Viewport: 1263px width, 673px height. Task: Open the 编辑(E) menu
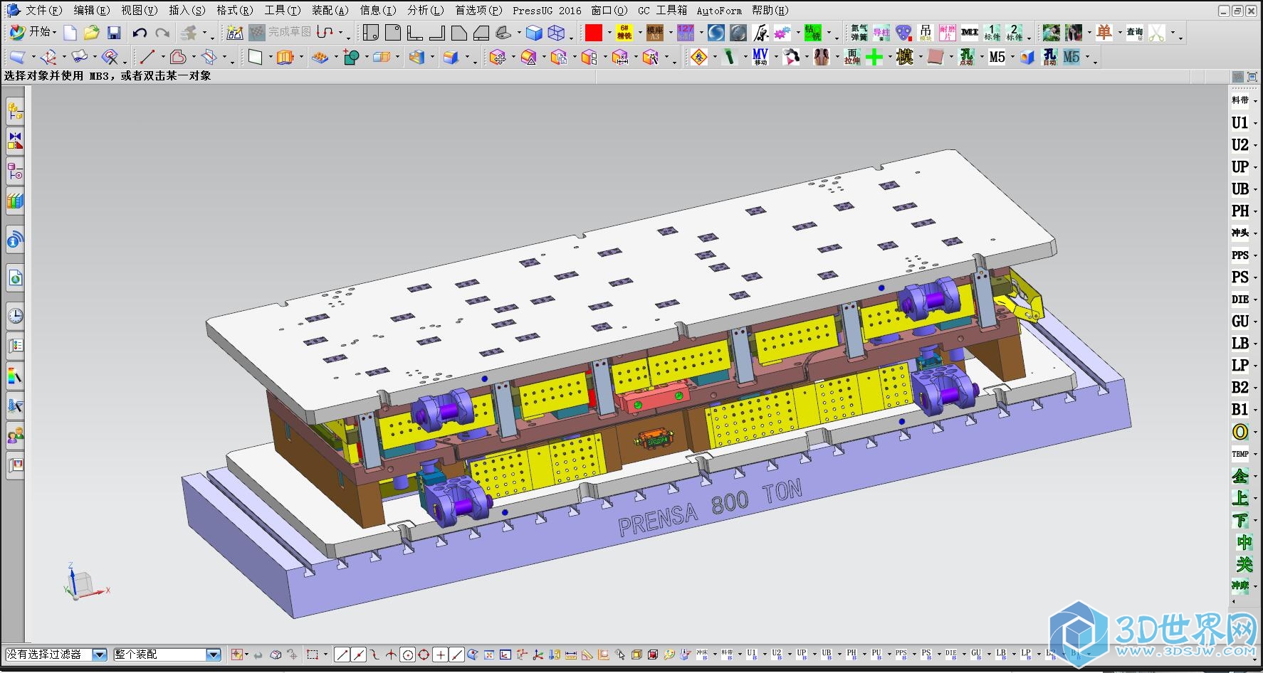(92, 11)
